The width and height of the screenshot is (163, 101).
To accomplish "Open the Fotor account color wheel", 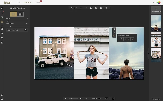I will click(159, 2).
